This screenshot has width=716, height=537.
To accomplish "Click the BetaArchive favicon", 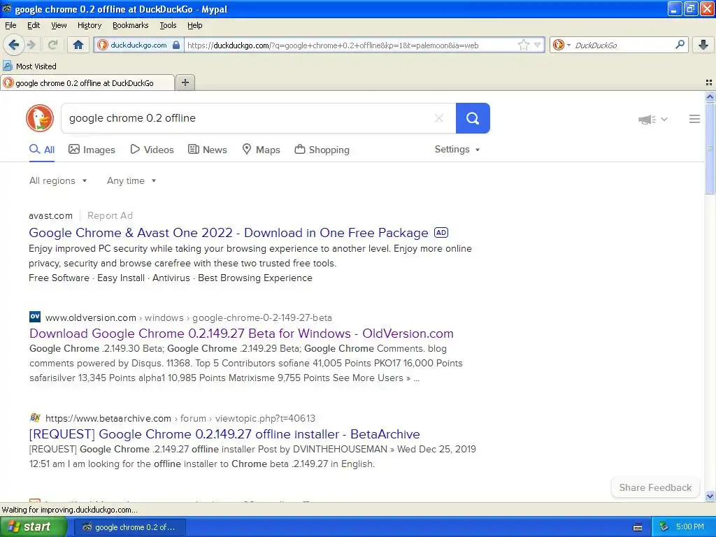I will pyautogui.click(x=35, y=417).
